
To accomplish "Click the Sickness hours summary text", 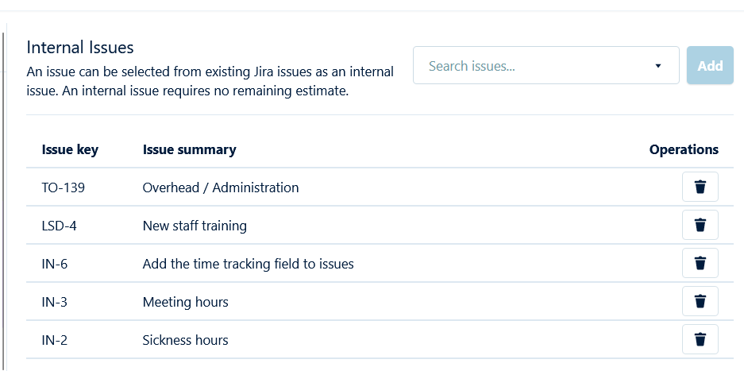I will 185,340.
